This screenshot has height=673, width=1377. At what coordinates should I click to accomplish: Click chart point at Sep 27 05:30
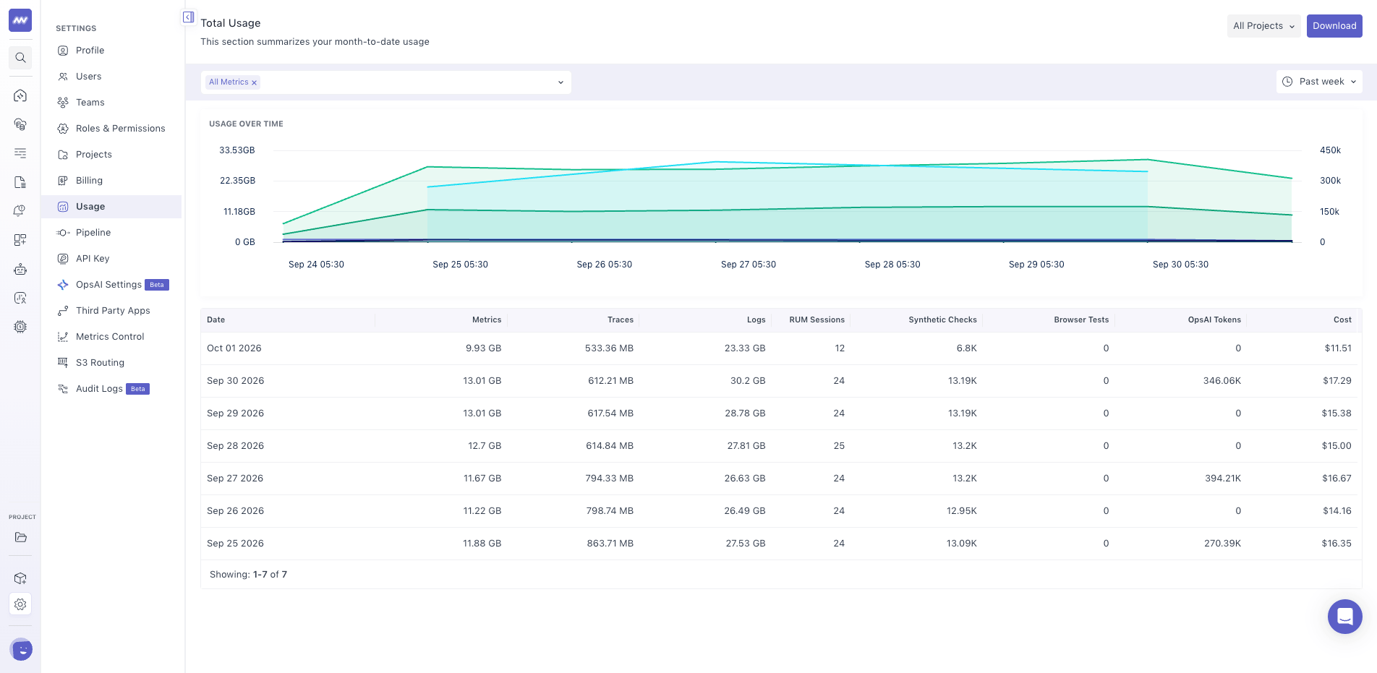tap(716, 162)
